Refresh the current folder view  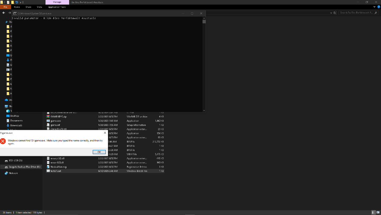coord(334,13)
